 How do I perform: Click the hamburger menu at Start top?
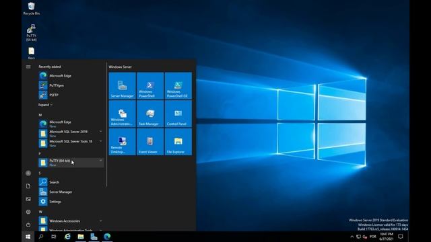[x=28, y=67]
